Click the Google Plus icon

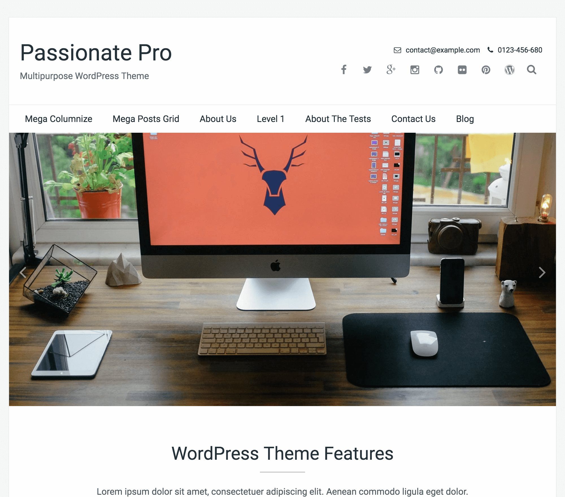[392, 70]
